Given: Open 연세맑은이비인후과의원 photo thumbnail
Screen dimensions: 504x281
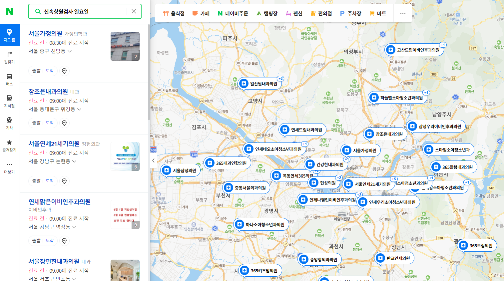Looking at the screenshot, I should click(x=125, y=214).
